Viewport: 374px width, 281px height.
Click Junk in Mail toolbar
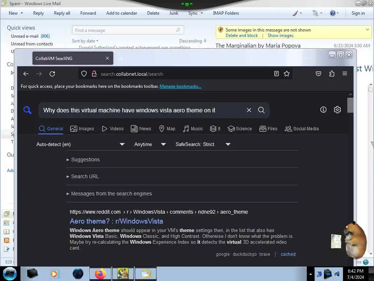point(173,13)
